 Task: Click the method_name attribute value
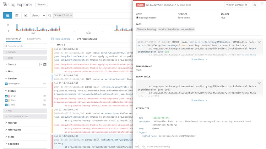tap(177, 136)
